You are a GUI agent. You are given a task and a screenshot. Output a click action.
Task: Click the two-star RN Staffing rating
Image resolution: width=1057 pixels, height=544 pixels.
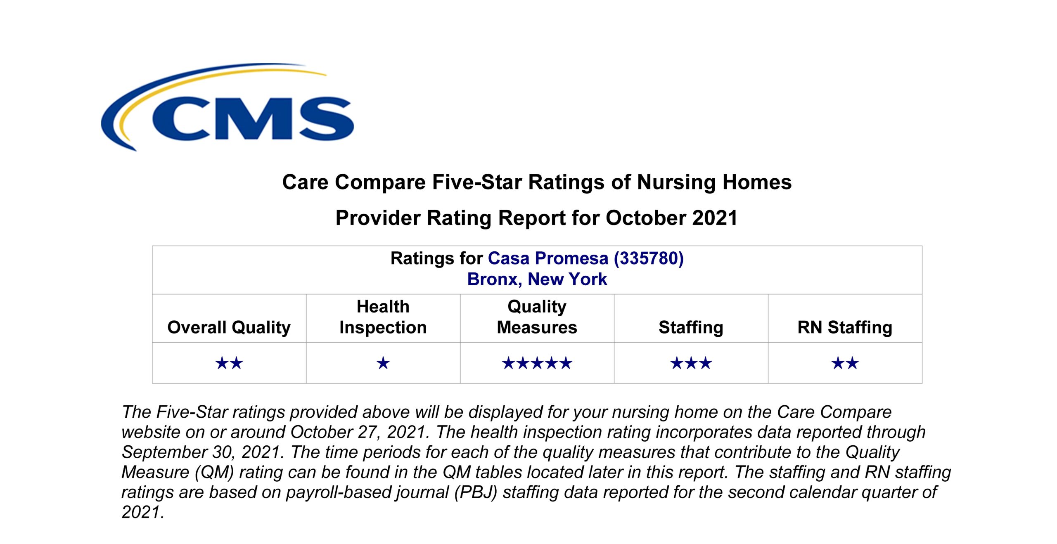pyautogui.click(x=845, y=363)
